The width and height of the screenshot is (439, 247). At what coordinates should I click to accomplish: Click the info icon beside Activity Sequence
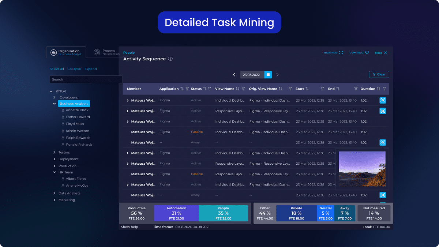click(x=170, y=59)
